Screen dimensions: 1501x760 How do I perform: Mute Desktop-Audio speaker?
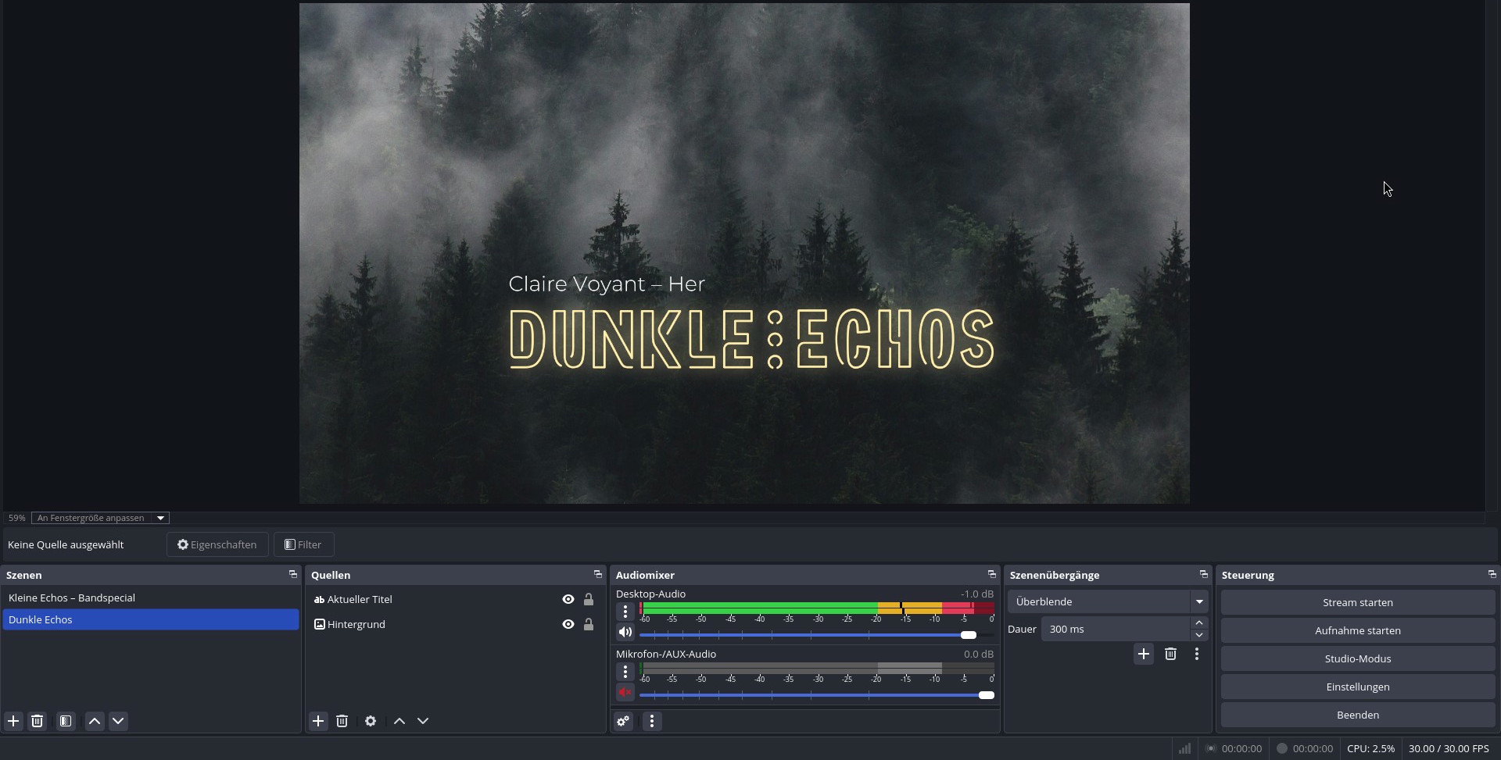625,633
